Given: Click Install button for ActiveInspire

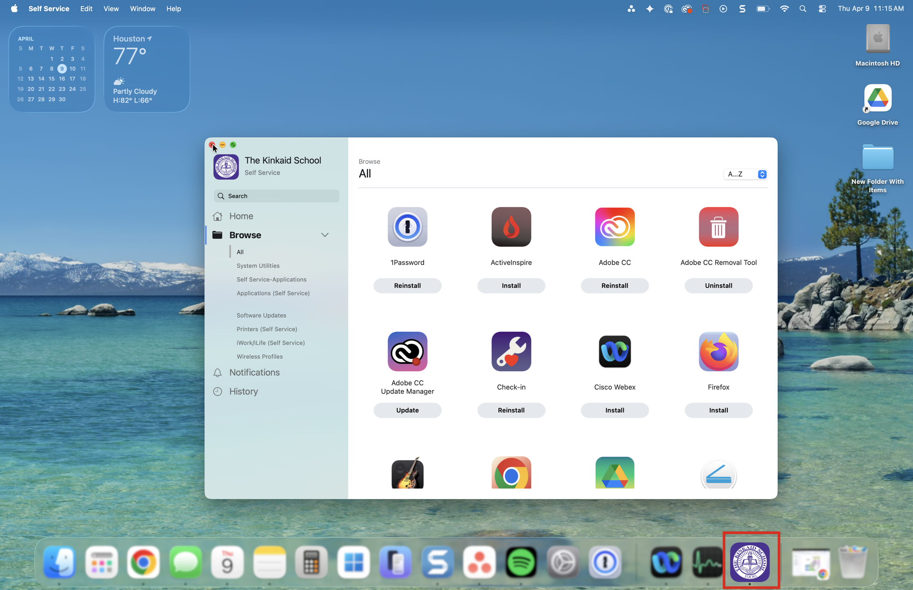Looking at the screenshot, I should [511, 285].
